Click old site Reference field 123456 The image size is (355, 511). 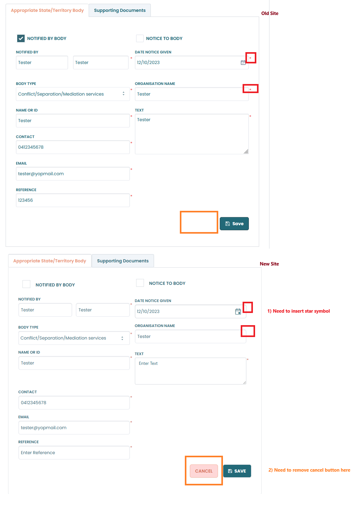tap(73, 200)
